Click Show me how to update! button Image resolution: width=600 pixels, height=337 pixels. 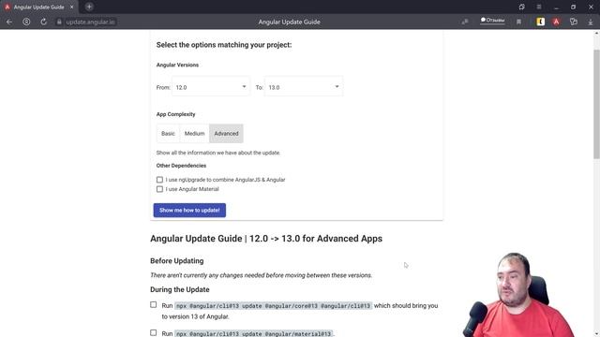click(x=189, y=210)
